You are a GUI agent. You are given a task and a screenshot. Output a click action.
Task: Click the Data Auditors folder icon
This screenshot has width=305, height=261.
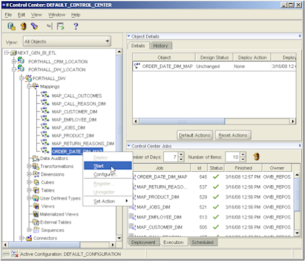36,159
